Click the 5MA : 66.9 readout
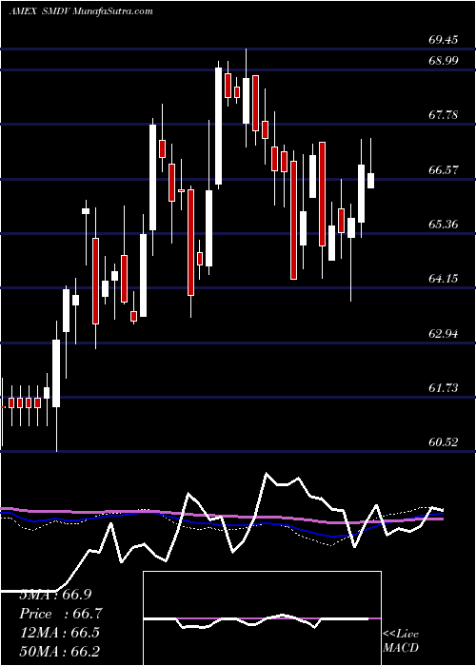The height and width of the screenshot is (666, 476). (x=55, y=595)
